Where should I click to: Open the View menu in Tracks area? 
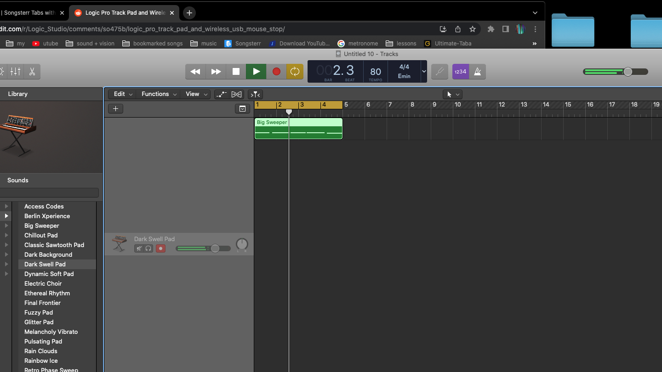tap(196, 94)
